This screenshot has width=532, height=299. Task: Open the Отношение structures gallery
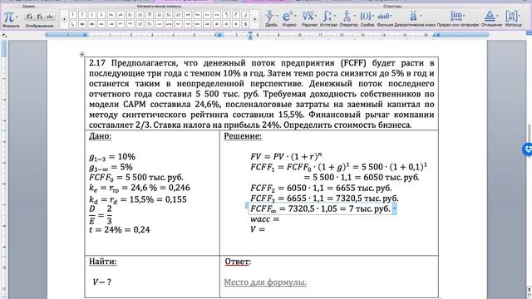point(491,18)
